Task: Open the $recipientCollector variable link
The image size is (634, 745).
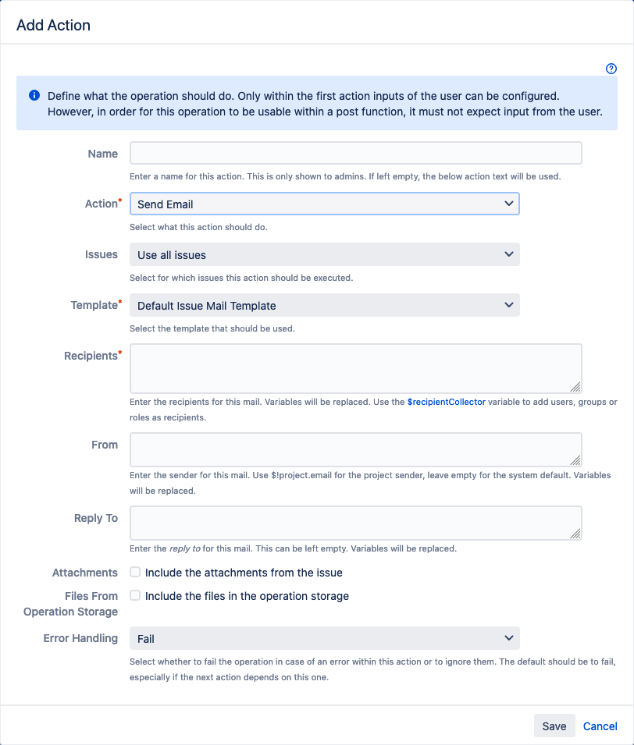Action: point(446,402)
